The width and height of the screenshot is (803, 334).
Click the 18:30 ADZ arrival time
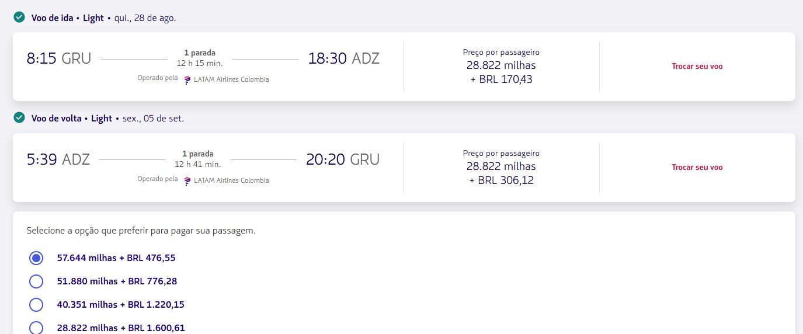click(x=344, y=58)
